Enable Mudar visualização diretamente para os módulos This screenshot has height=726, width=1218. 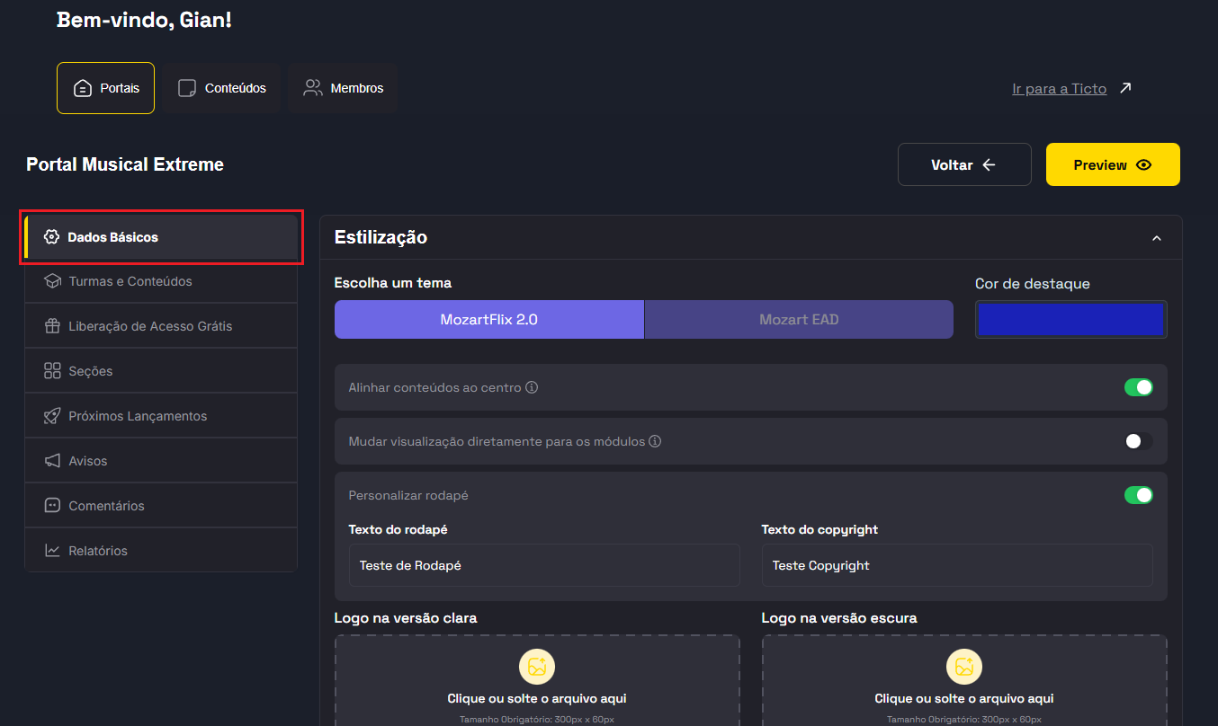[1138, 441]
